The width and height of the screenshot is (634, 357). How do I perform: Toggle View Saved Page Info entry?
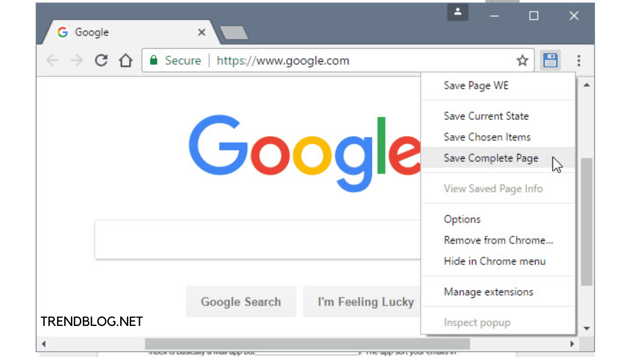click(493, 188)
